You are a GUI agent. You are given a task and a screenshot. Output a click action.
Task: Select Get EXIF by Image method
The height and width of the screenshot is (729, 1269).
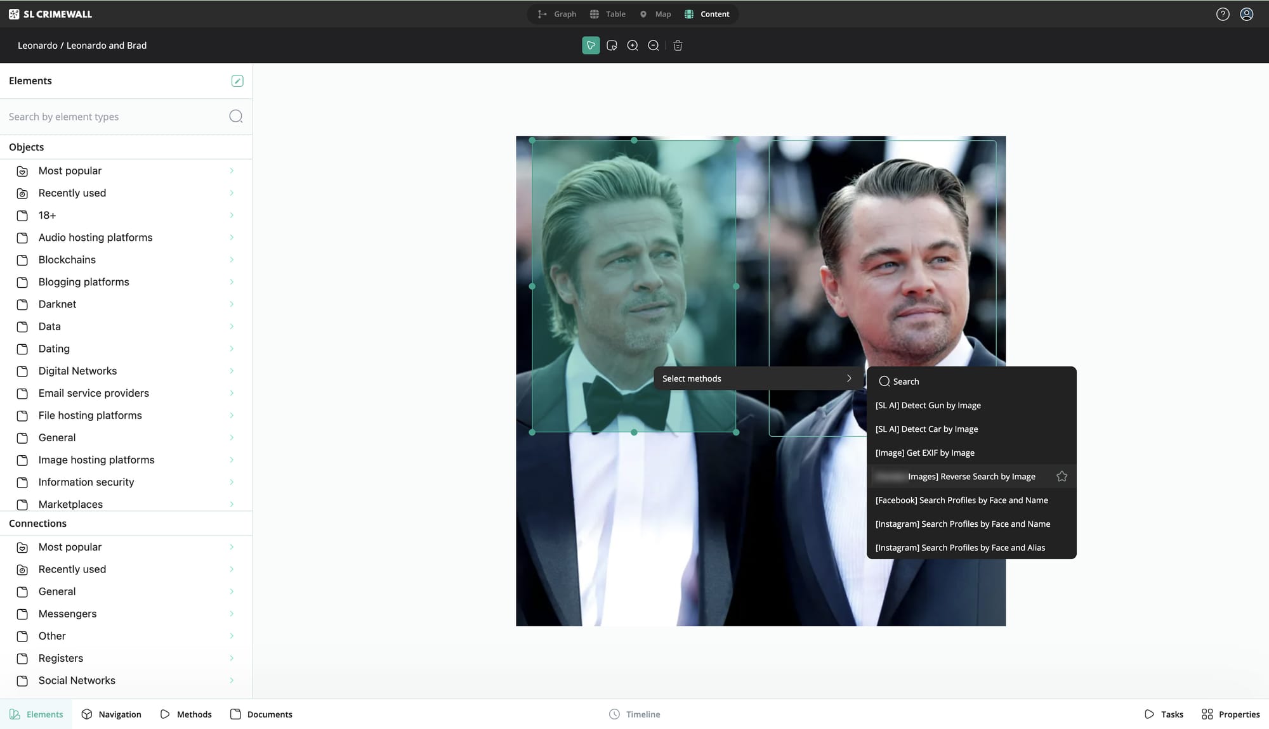point(924,453)
